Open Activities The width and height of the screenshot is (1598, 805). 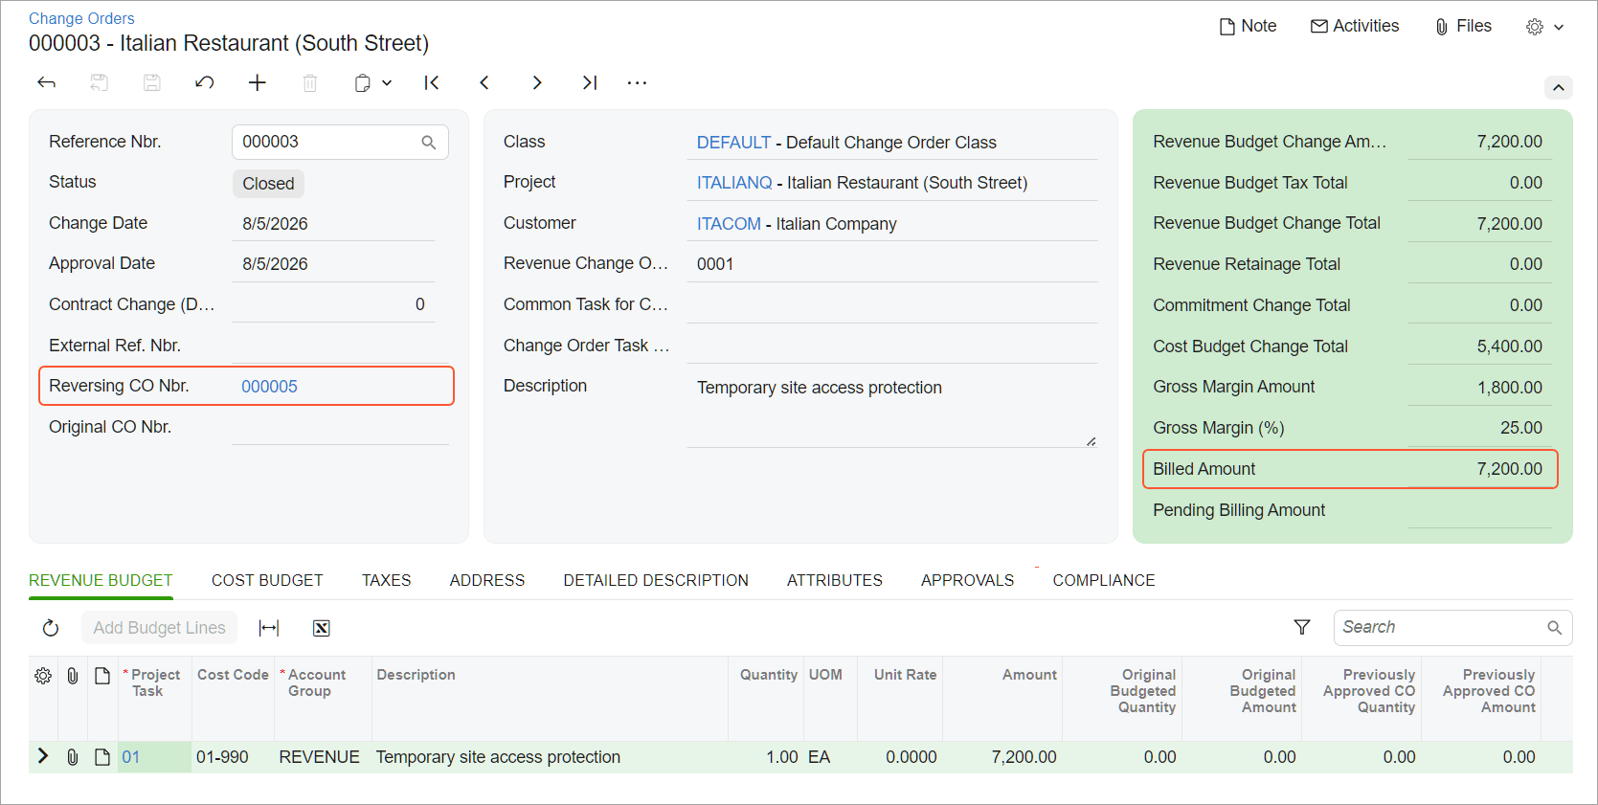[x=1355, y=27]
